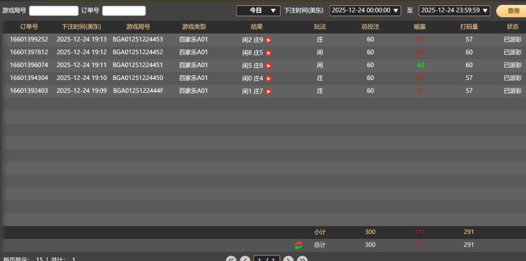Click the 输赢 column header
The width and height of the screenshot is (526, 261).
[419, 26]
